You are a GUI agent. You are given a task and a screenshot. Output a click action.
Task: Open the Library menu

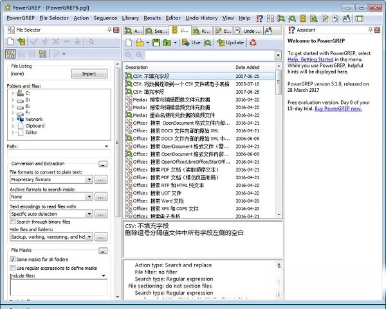(131, 18)
